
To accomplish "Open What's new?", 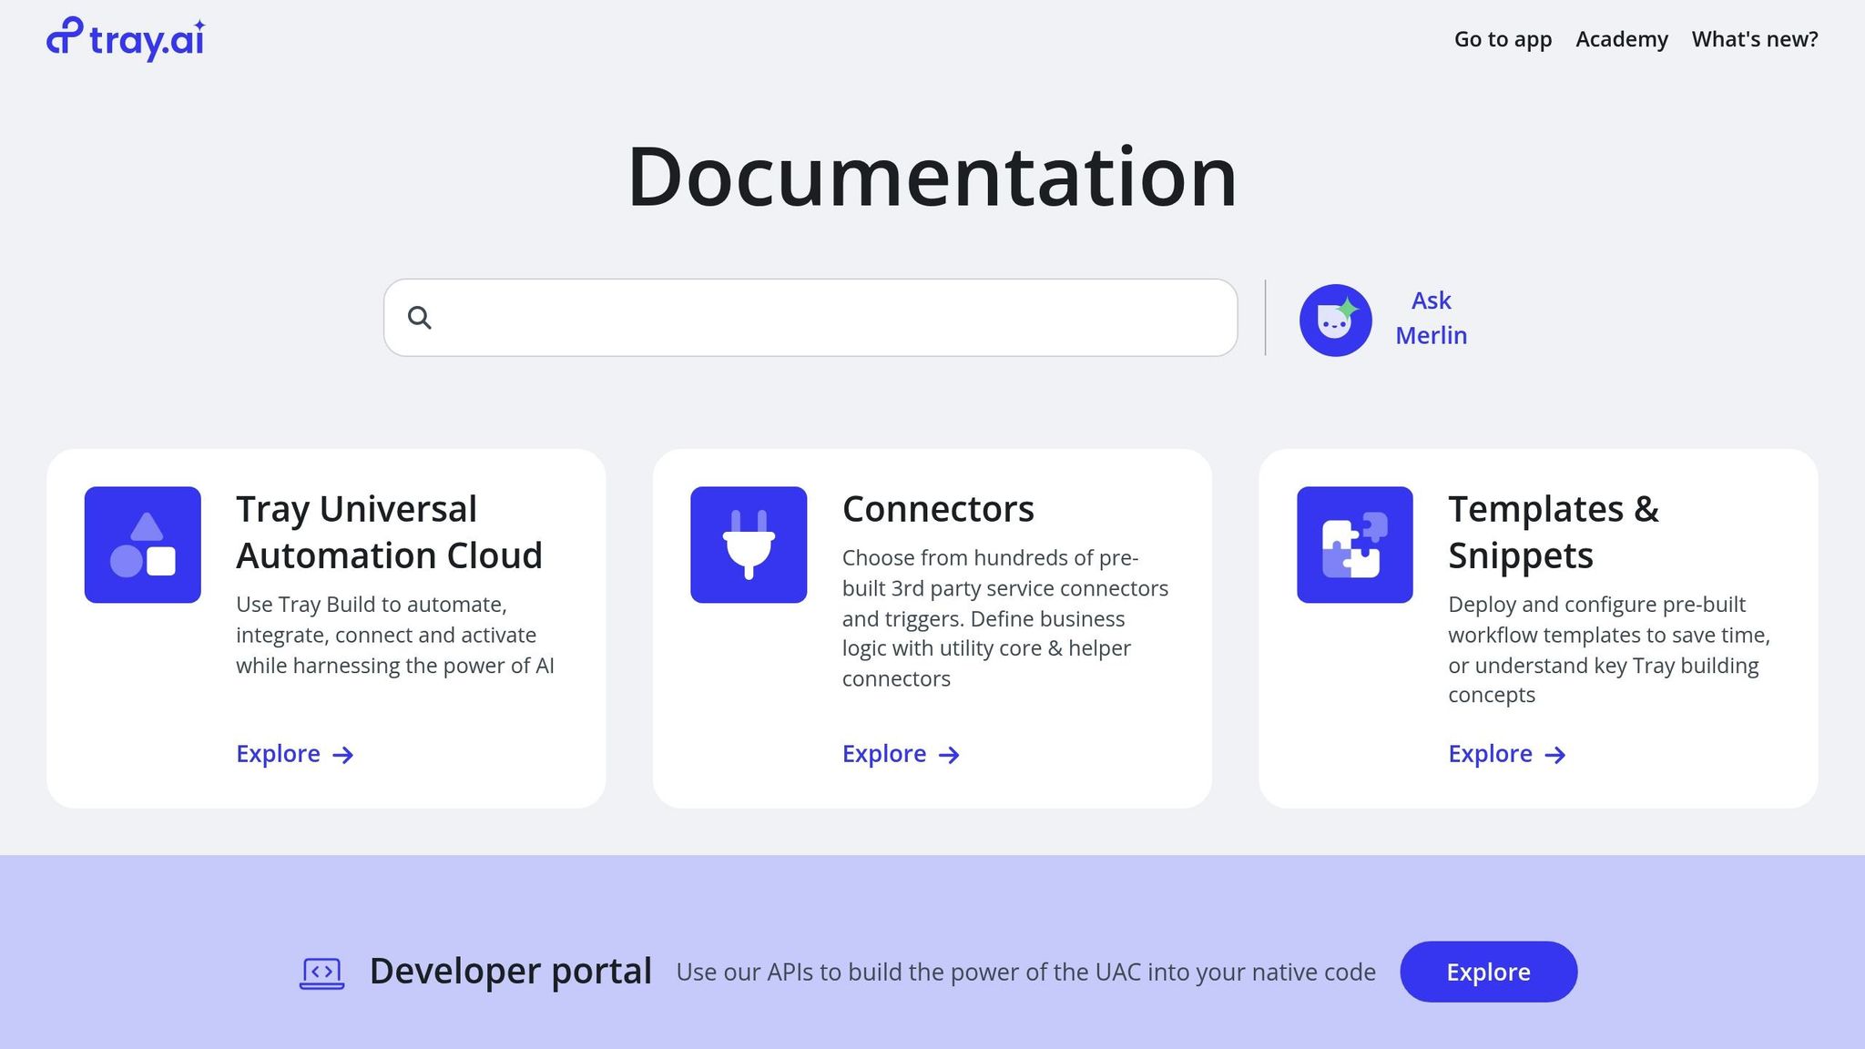I will (1754, 39).
